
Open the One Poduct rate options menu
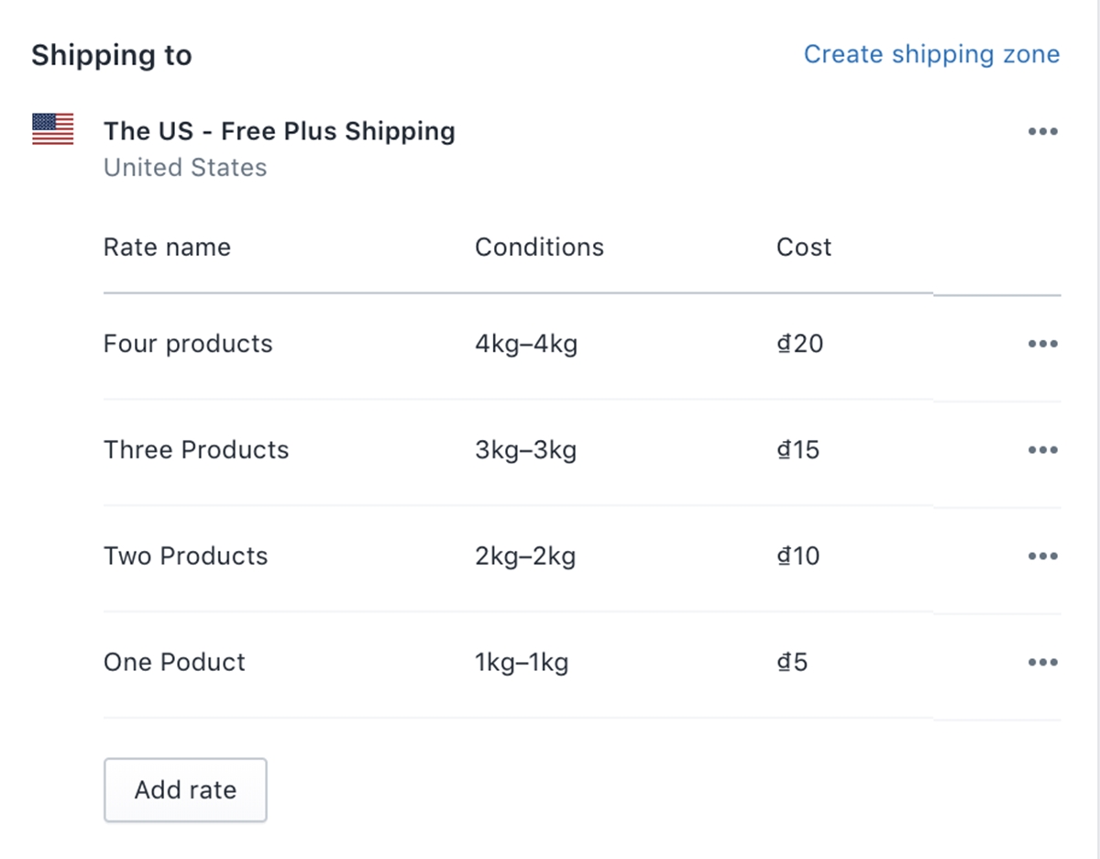tap(1042, 663)
